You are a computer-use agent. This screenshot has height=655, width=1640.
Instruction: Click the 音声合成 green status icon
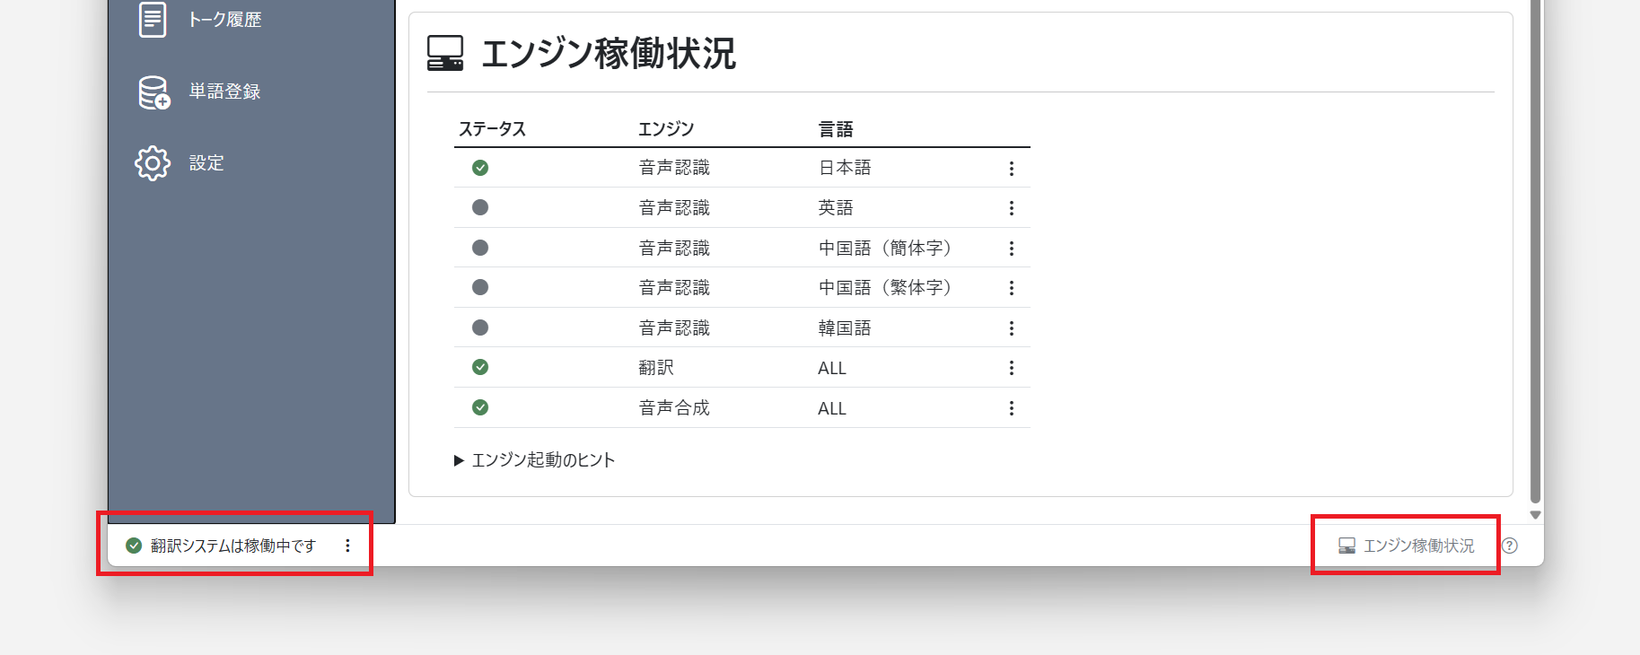[480, 407]
